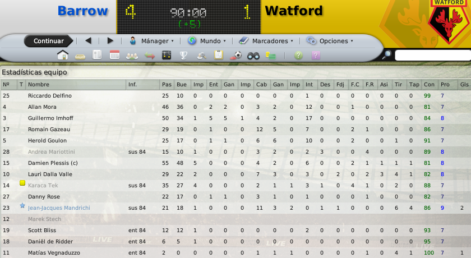
Task: Open the Opciones menu
Action: 330,41
